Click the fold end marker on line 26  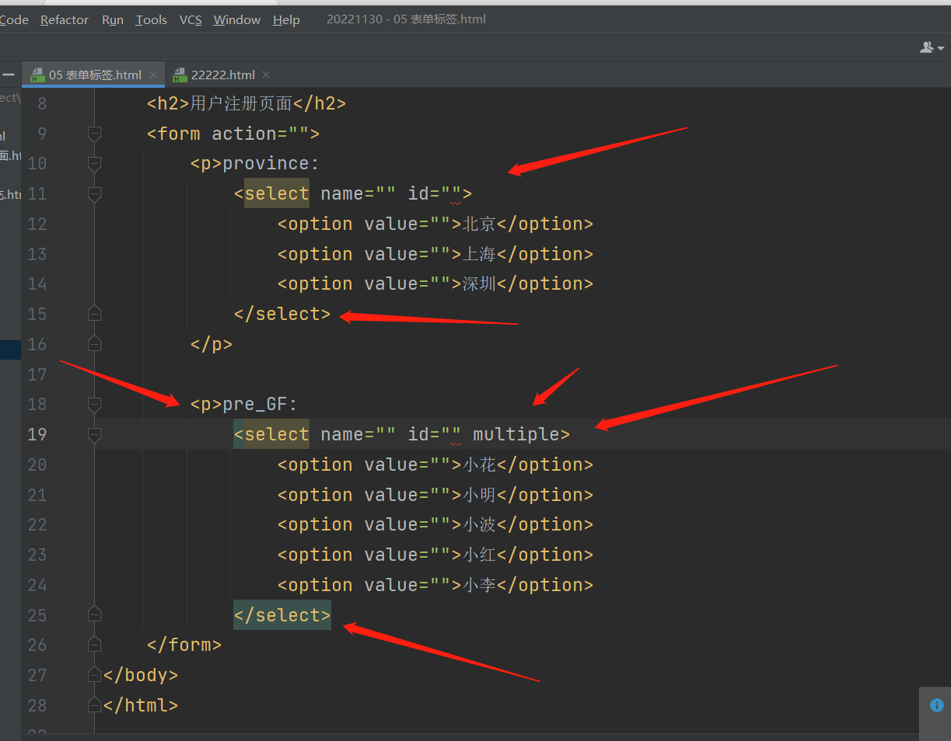[x=94, y=645]
